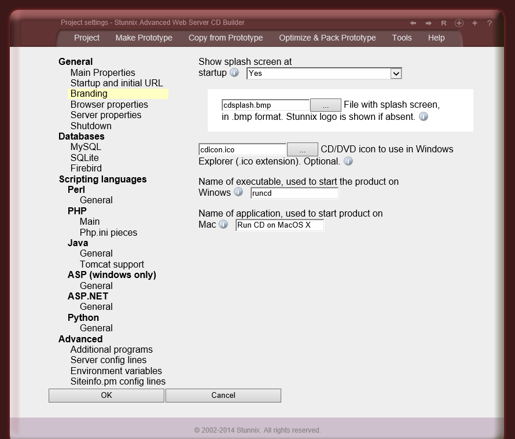Viewport: 515px width, 439px height.
Task: Click the question mark help icon in the title bar
Action: coord(489,23)
